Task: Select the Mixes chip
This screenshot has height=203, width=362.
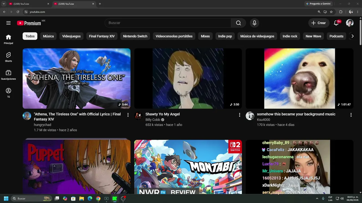Action: (205, 36)
